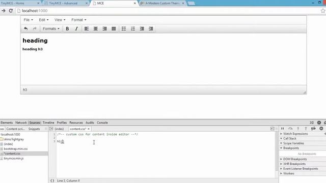Toggle italic formatting
This screenshot has height=183, width=326.
76,28
